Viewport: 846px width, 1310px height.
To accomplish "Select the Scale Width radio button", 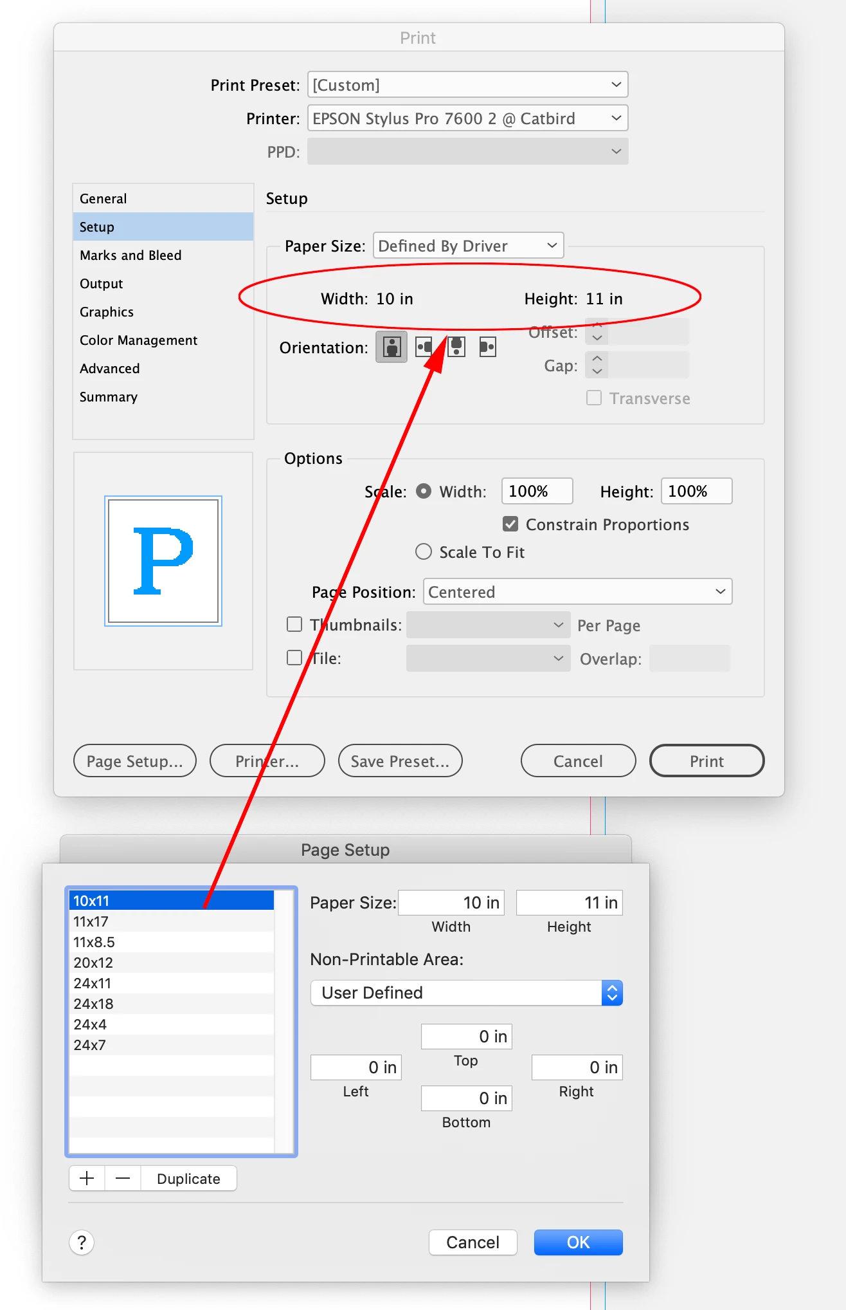I will (424, 491).
